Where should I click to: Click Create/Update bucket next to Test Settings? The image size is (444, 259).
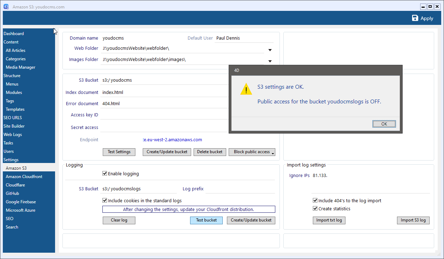click(x=167, y=152)
